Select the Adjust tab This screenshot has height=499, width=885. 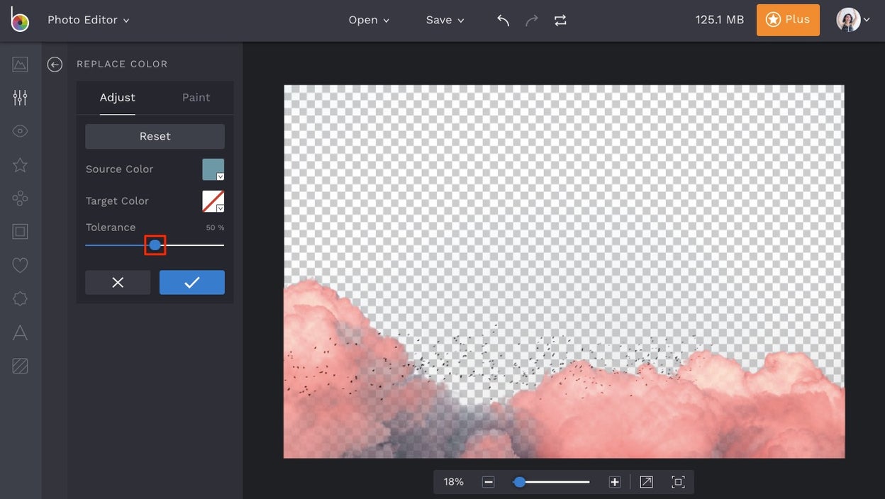pos(117,98)
